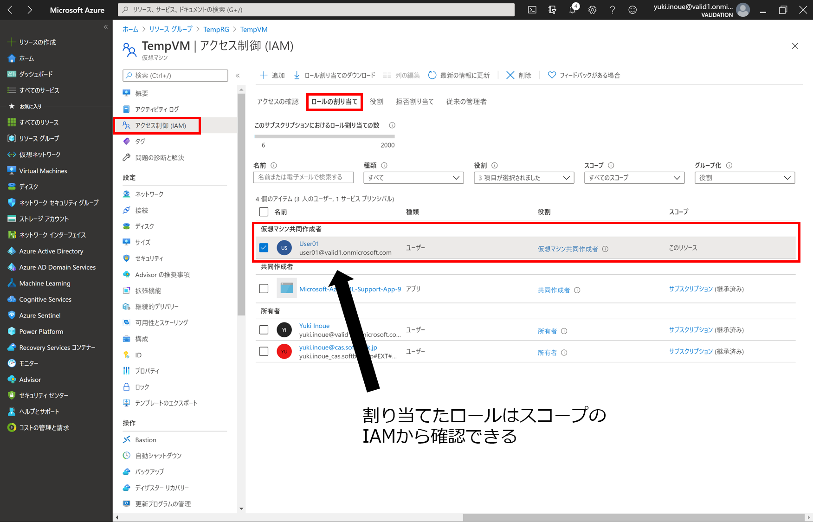The height and width of the screenshot is (522, 813).
Task: Open 仮想マシン共同作成者 role link
Action: click(x=568, y=249)
